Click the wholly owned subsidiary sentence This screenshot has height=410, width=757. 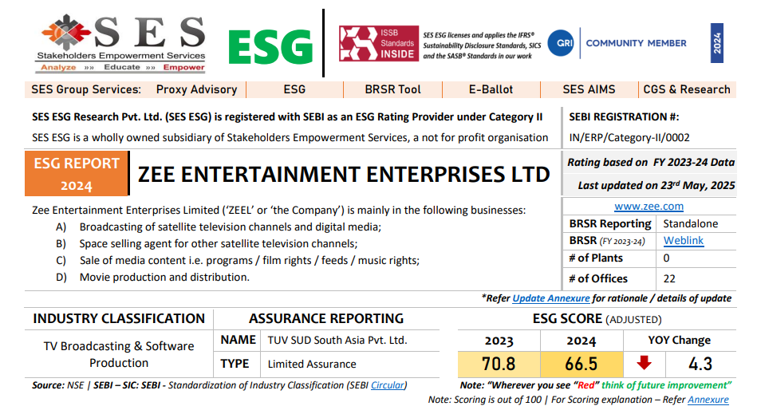click(290, 138)
